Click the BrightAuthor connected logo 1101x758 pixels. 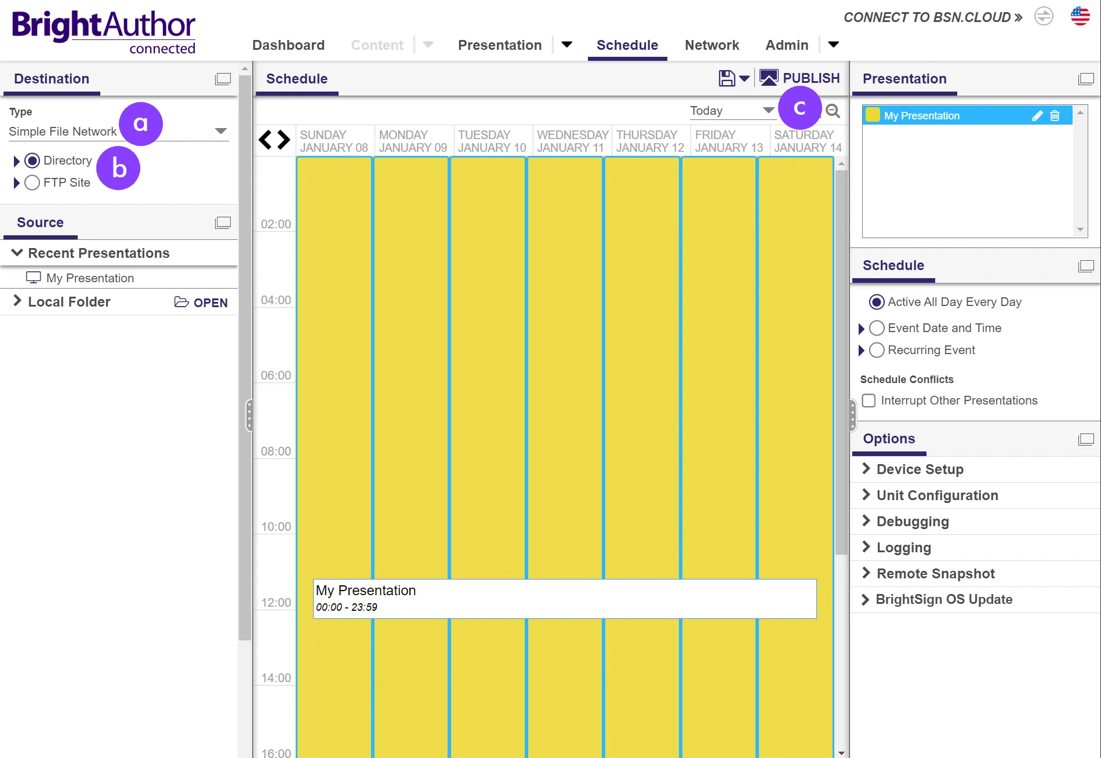point(104,31)
